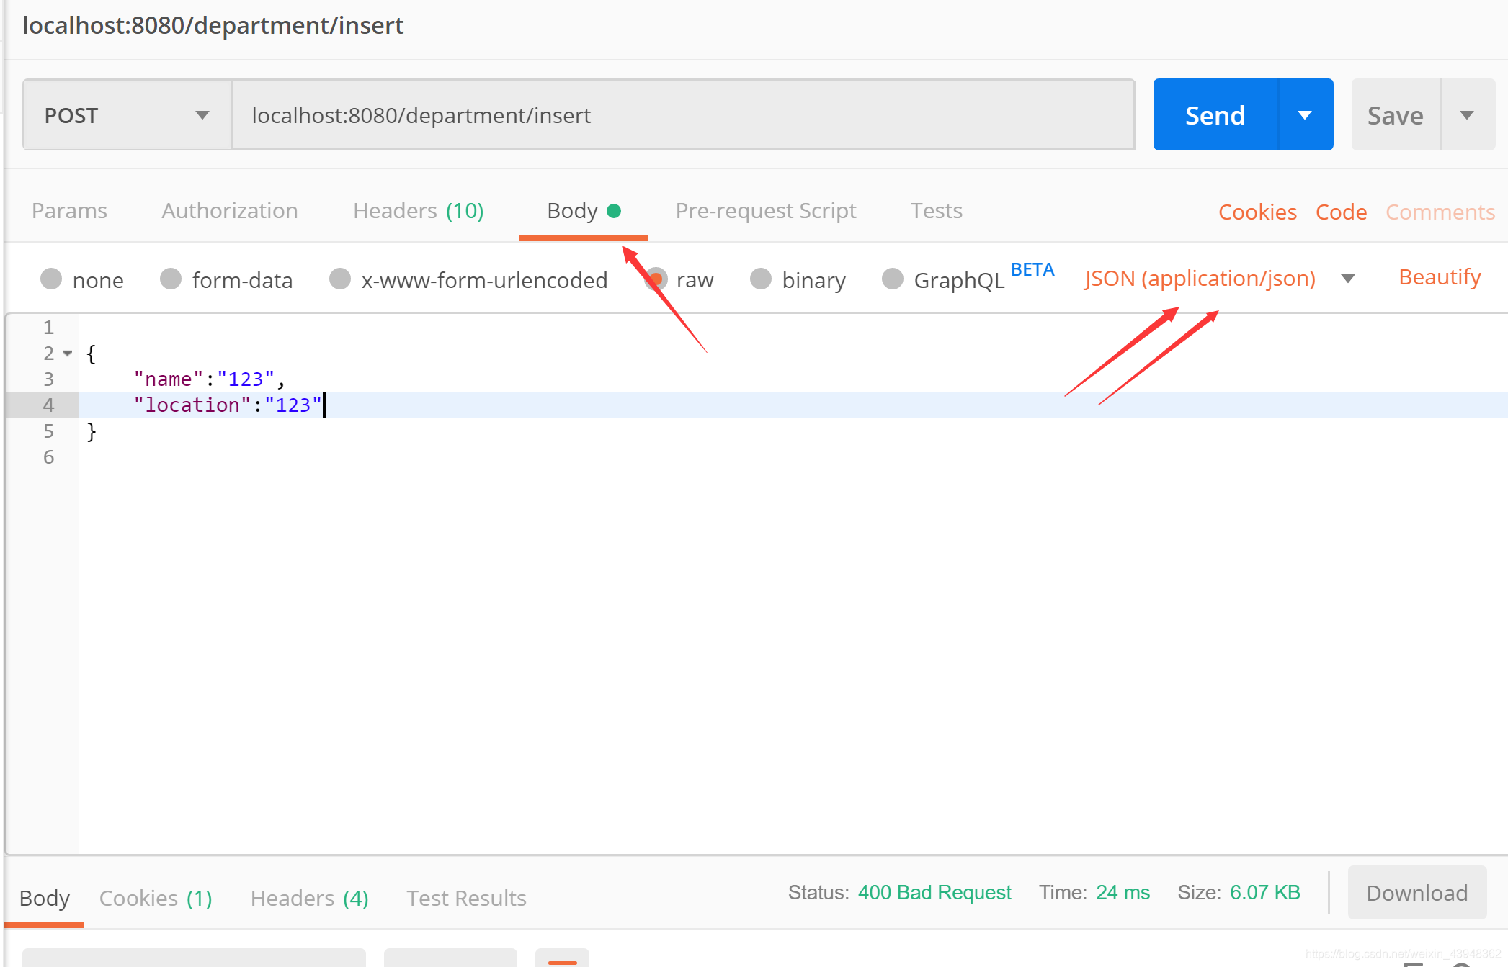Viewport: 1508px width, 967px height.
Task: Click the Send button
Action: pos(1215,115)
